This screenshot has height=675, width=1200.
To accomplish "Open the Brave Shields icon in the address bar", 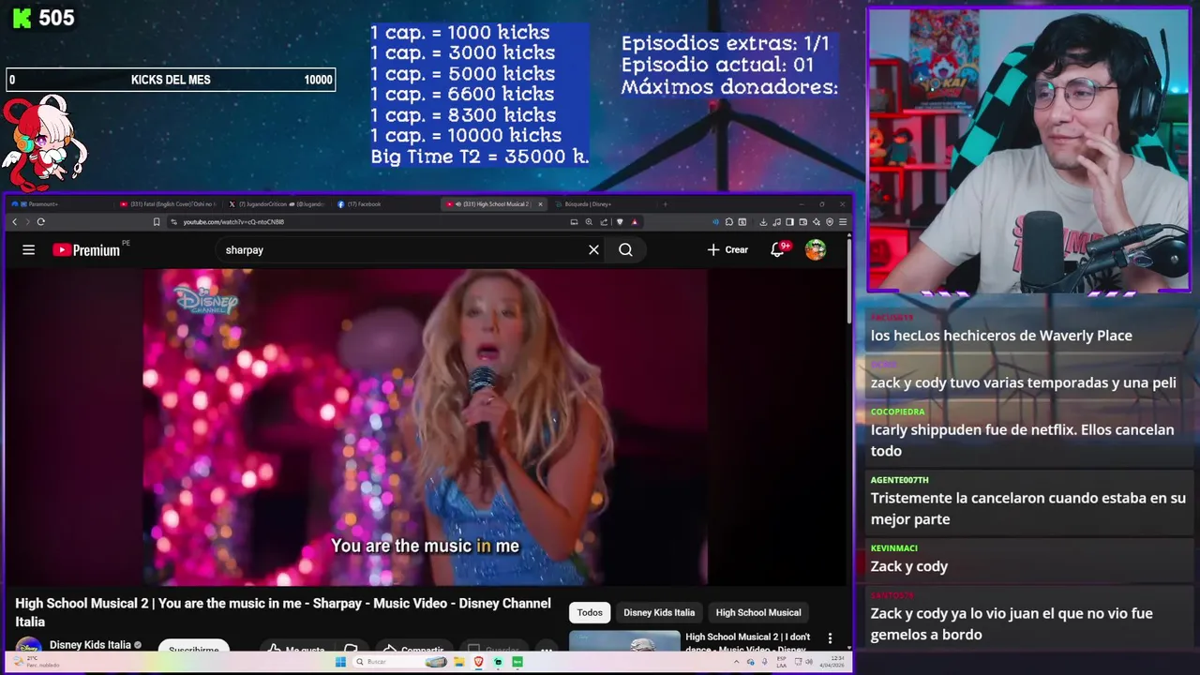I will [x=619, y=222].
